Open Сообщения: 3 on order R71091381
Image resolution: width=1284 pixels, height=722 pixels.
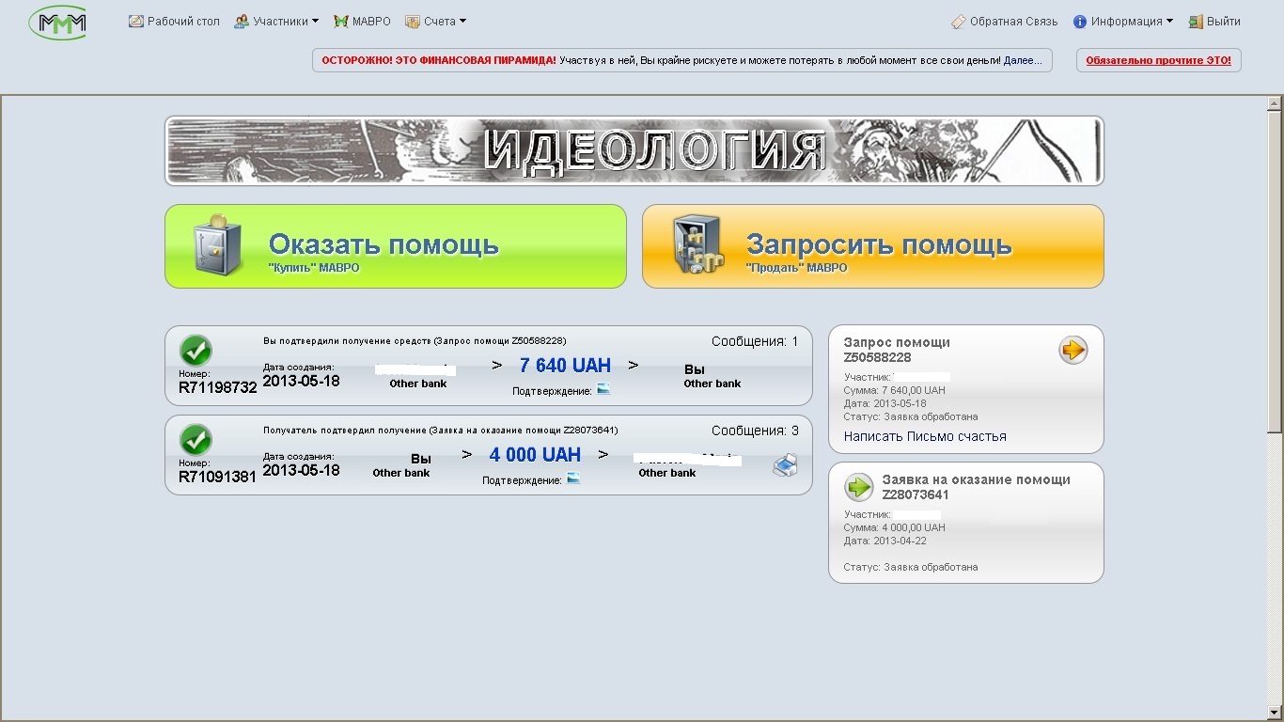[x=755, y=431]
